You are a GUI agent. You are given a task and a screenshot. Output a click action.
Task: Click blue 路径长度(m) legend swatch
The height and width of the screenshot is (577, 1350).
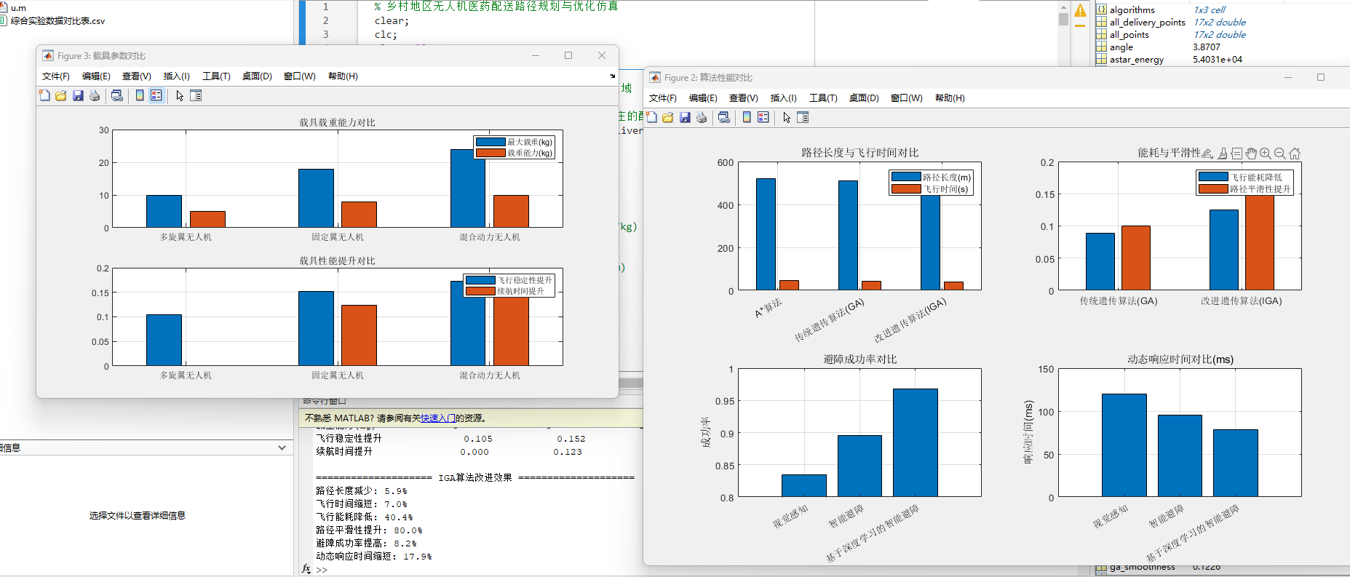[907, 177]
